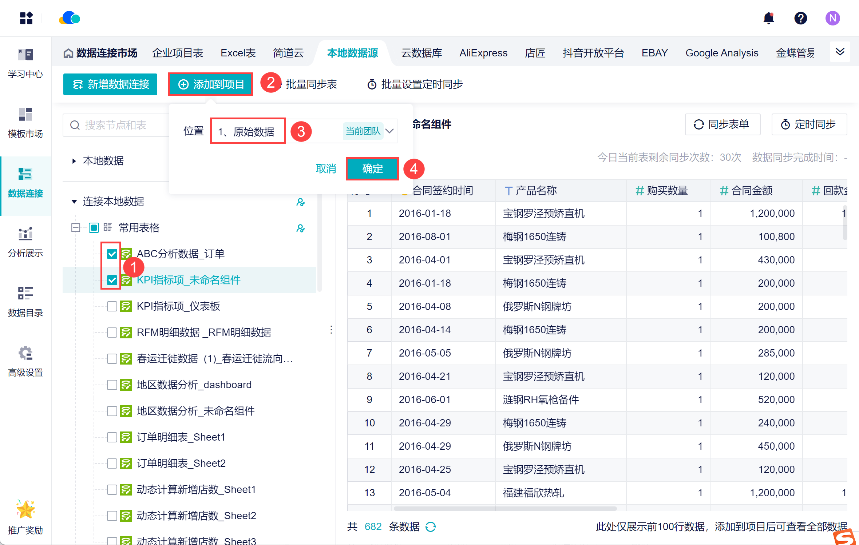Image resolution: width=859 pixels, height=545 pixels.
Task: Open 学习中心 in the sidebar
Action: [25, 63]
